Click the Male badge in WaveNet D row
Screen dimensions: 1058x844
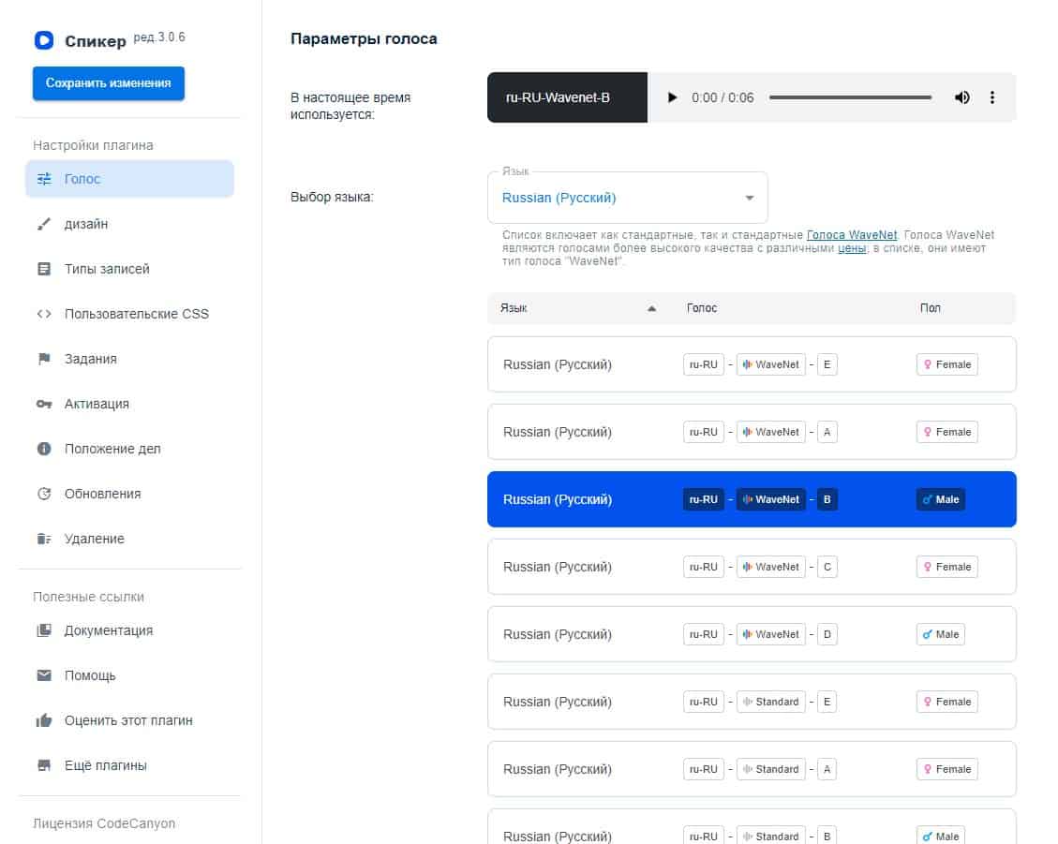(941, 634)
